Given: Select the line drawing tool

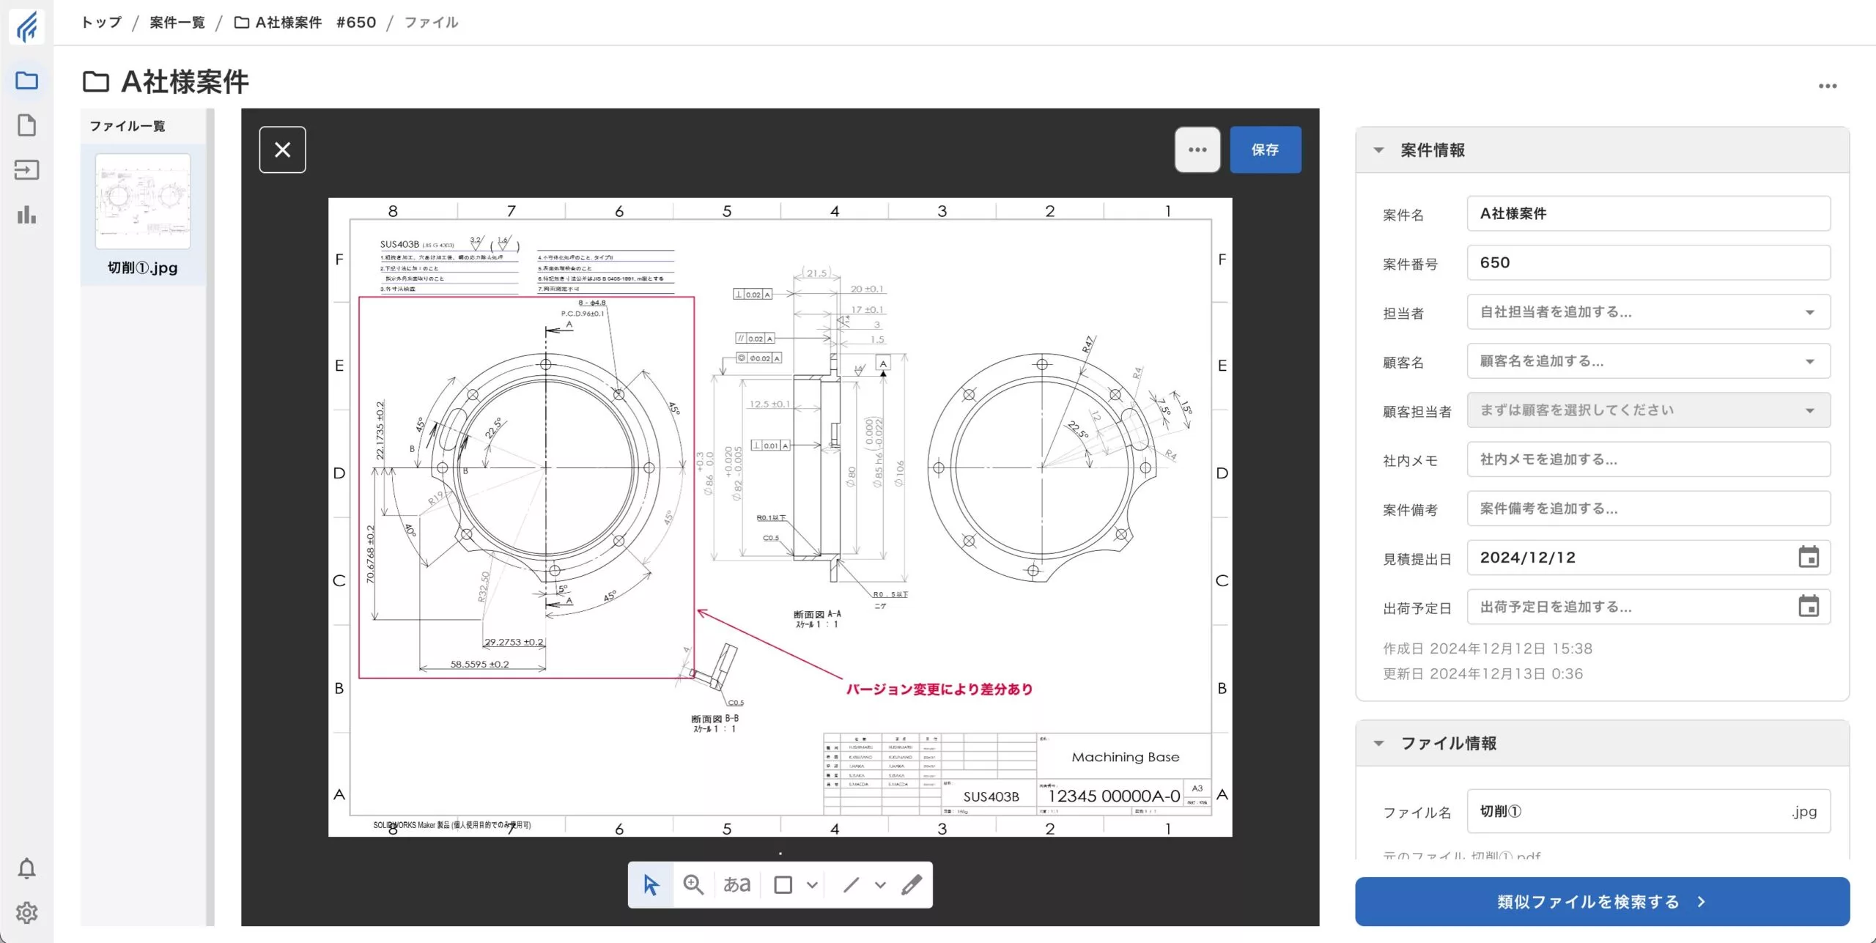Looking at the screenshot, I should click(851, 885).
